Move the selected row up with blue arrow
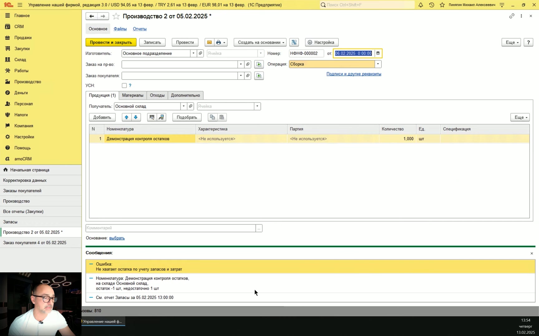The image size is (539, 336). 126,117
